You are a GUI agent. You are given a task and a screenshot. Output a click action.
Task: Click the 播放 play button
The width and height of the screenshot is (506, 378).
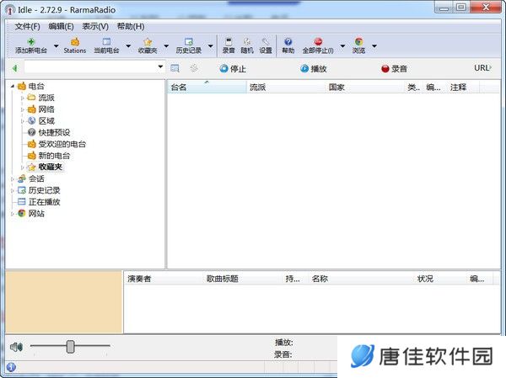314,69
